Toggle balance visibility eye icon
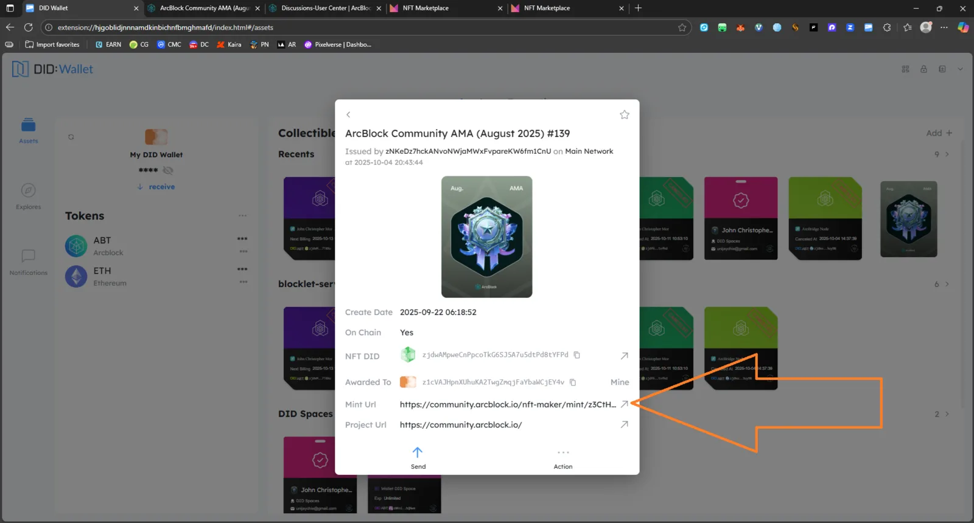Image resolution: width=974 pixels, height=523 pixels. [x=169, y=171]
